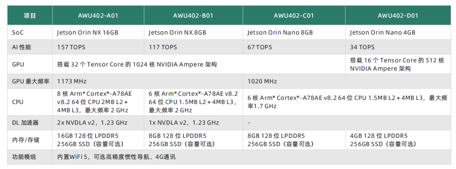The image size is (456, 169).
Task: Select the Jetson Orin Nano 4GB cell
Action: [383, 33]
